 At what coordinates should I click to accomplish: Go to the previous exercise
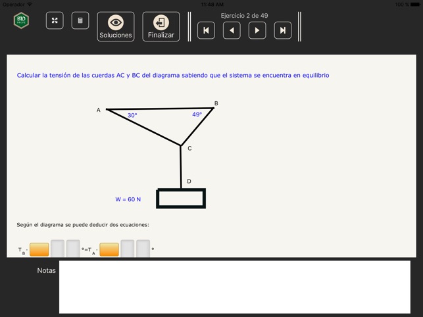232,30
